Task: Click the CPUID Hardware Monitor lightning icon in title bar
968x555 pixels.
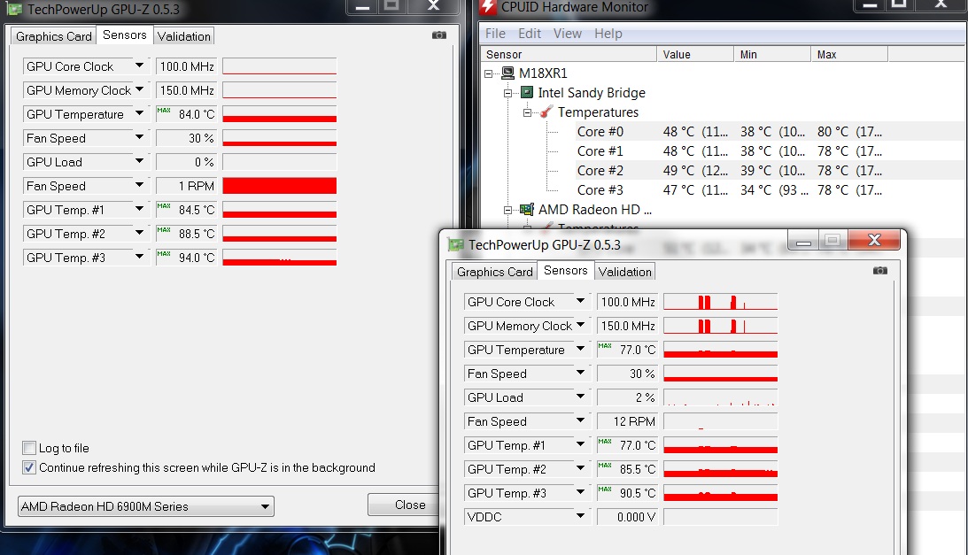Action: pyautogui.click(x=488, y=7)
